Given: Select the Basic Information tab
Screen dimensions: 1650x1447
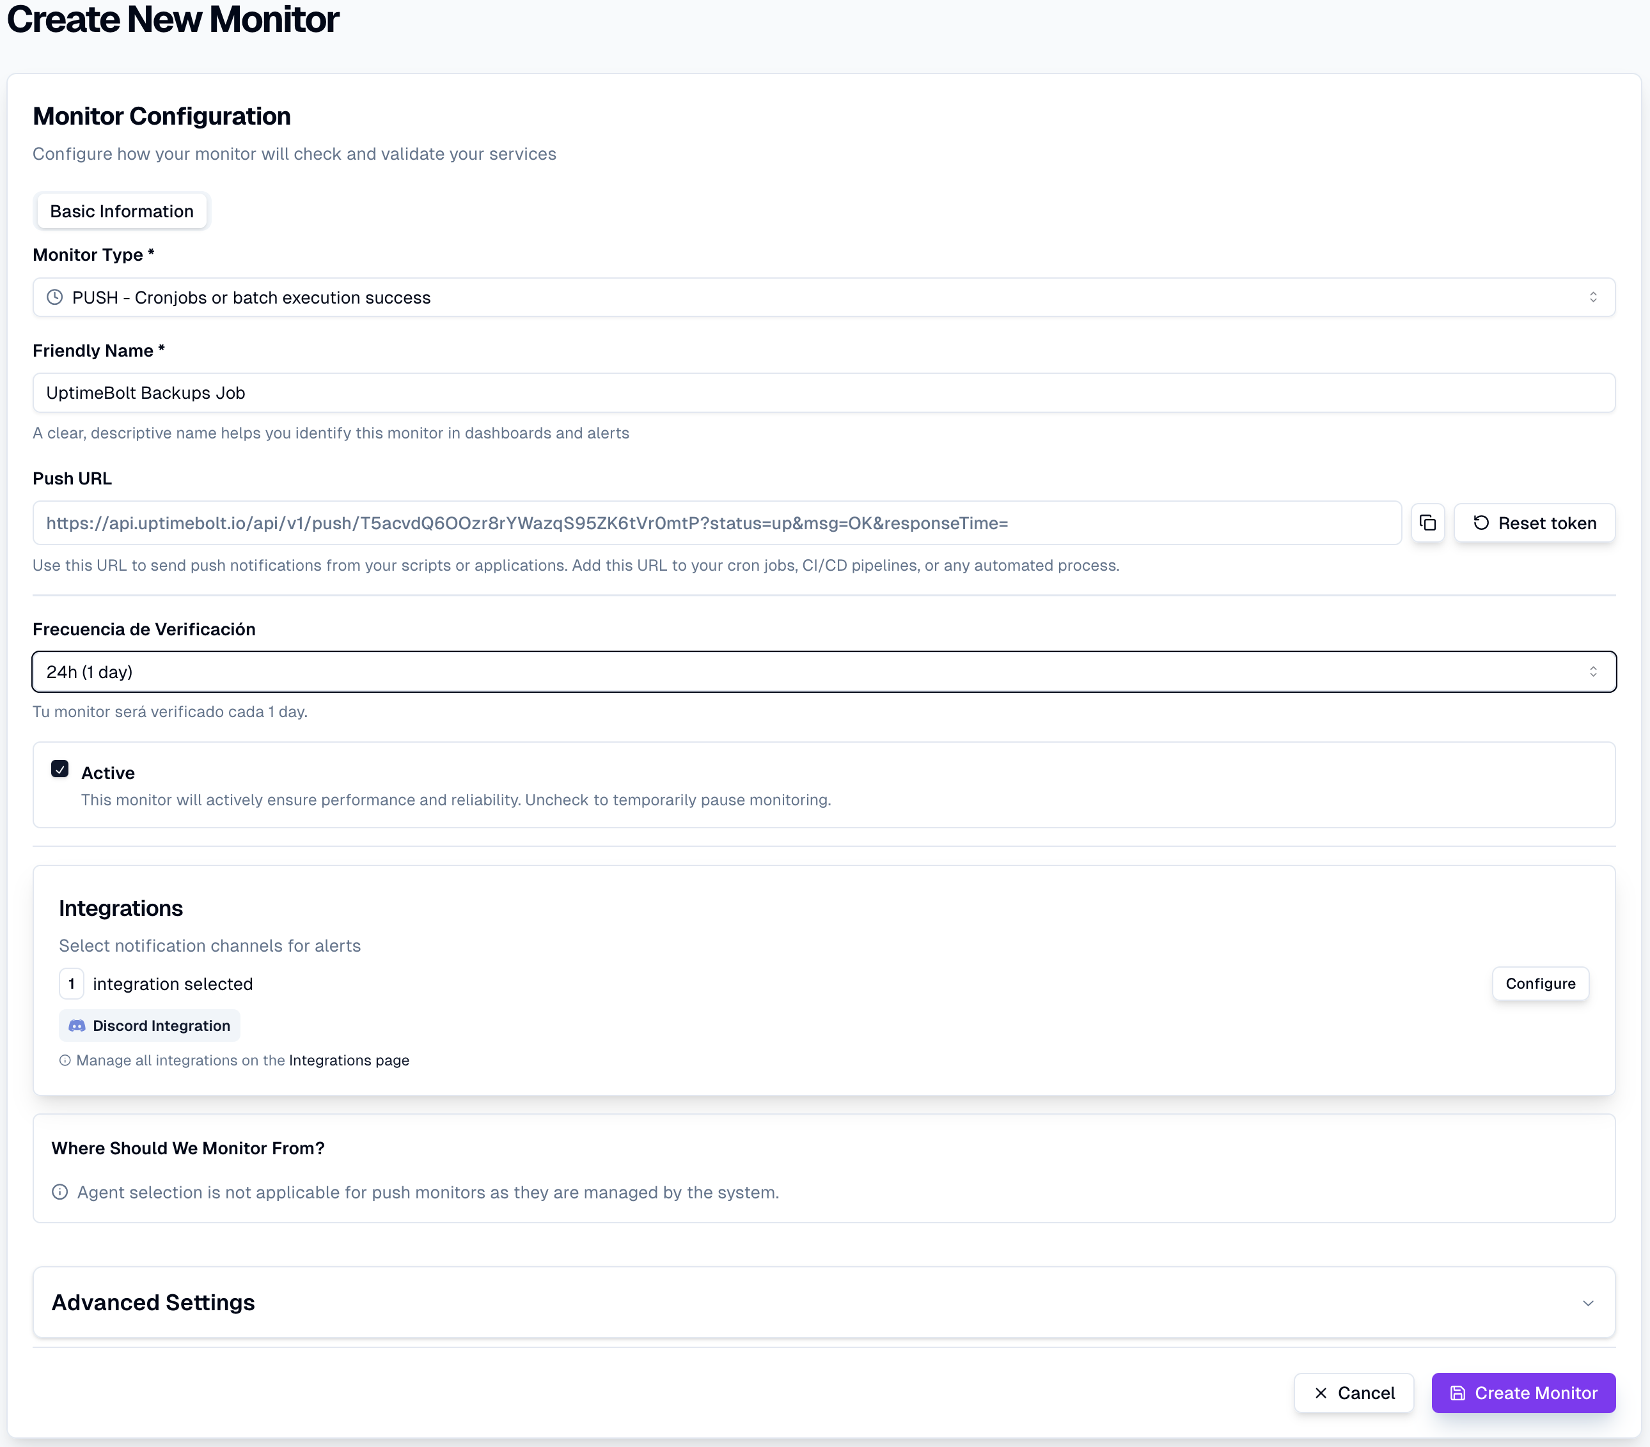Looking at the screenshot, I should coord(122,212).
